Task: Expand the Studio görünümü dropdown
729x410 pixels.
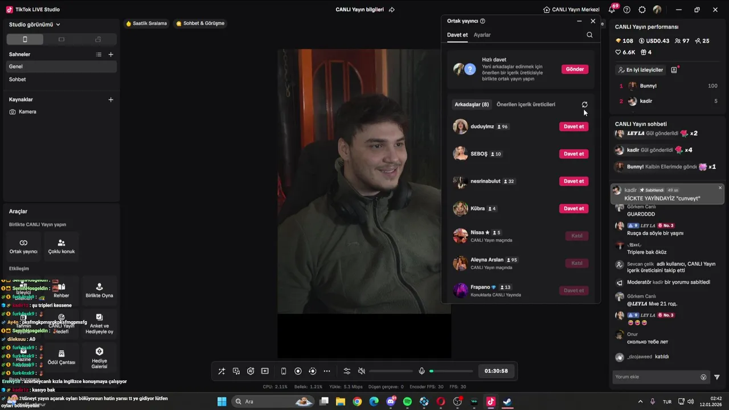Action: 35,24
